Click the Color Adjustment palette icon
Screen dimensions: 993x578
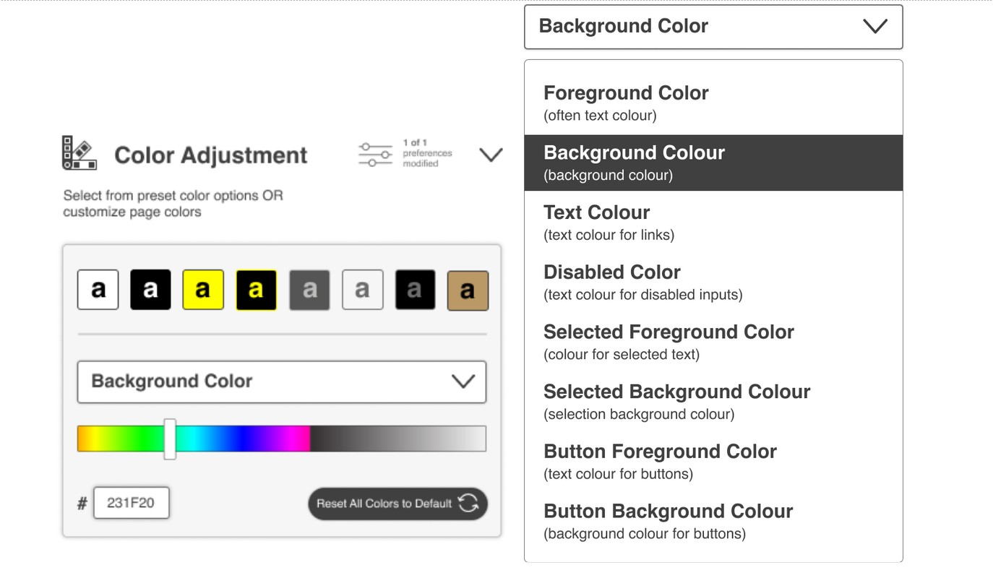[78, 153]
